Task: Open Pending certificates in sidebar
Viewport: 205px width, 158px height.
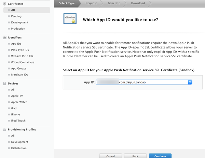Action: click(x=16, y=16)
